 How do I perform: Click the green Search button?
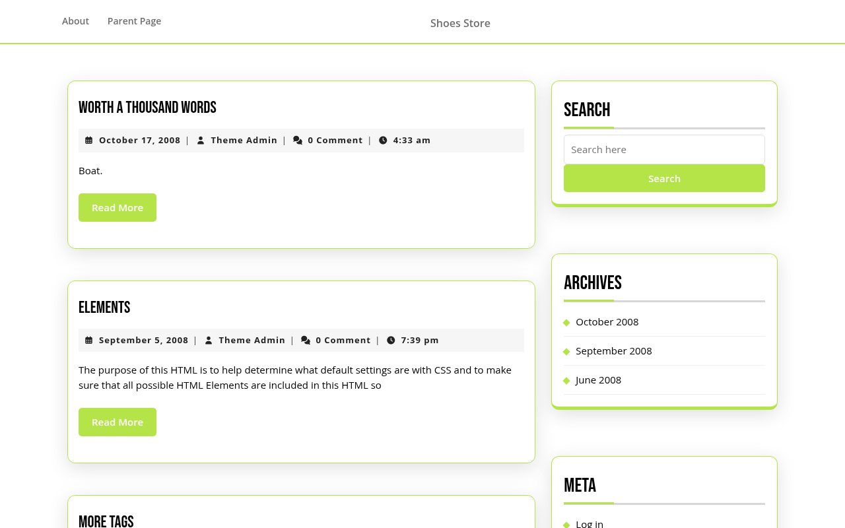tap(664, 178)
